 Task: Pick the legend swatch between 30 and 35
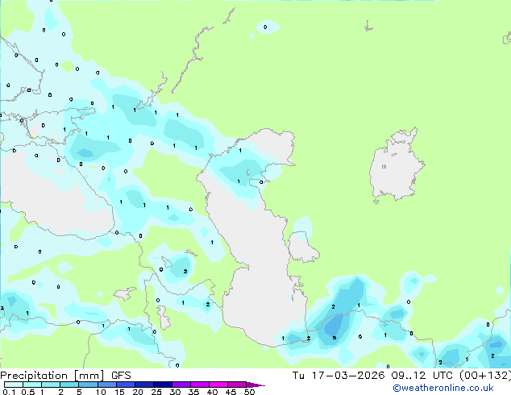pos(181,385)
